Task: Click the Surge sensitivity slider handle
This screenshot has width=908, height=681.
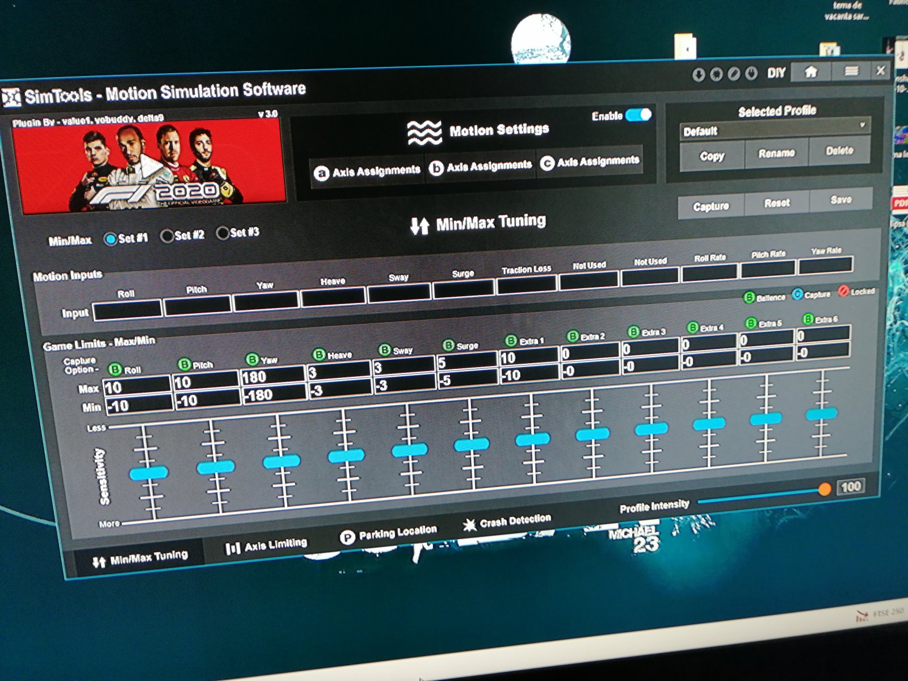Action: [x=472, y=444]
